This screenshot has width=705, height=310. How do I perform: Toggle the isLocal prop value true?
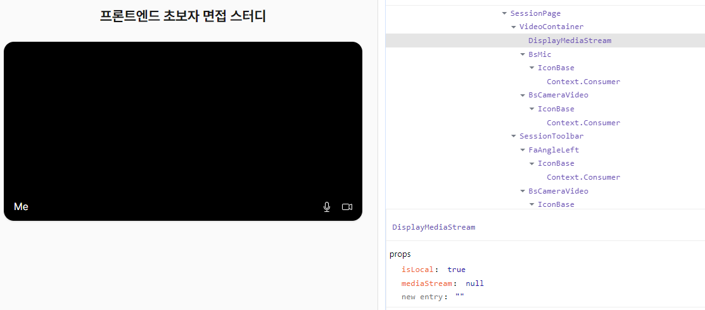pyautogui.click(x=456, y=270)
